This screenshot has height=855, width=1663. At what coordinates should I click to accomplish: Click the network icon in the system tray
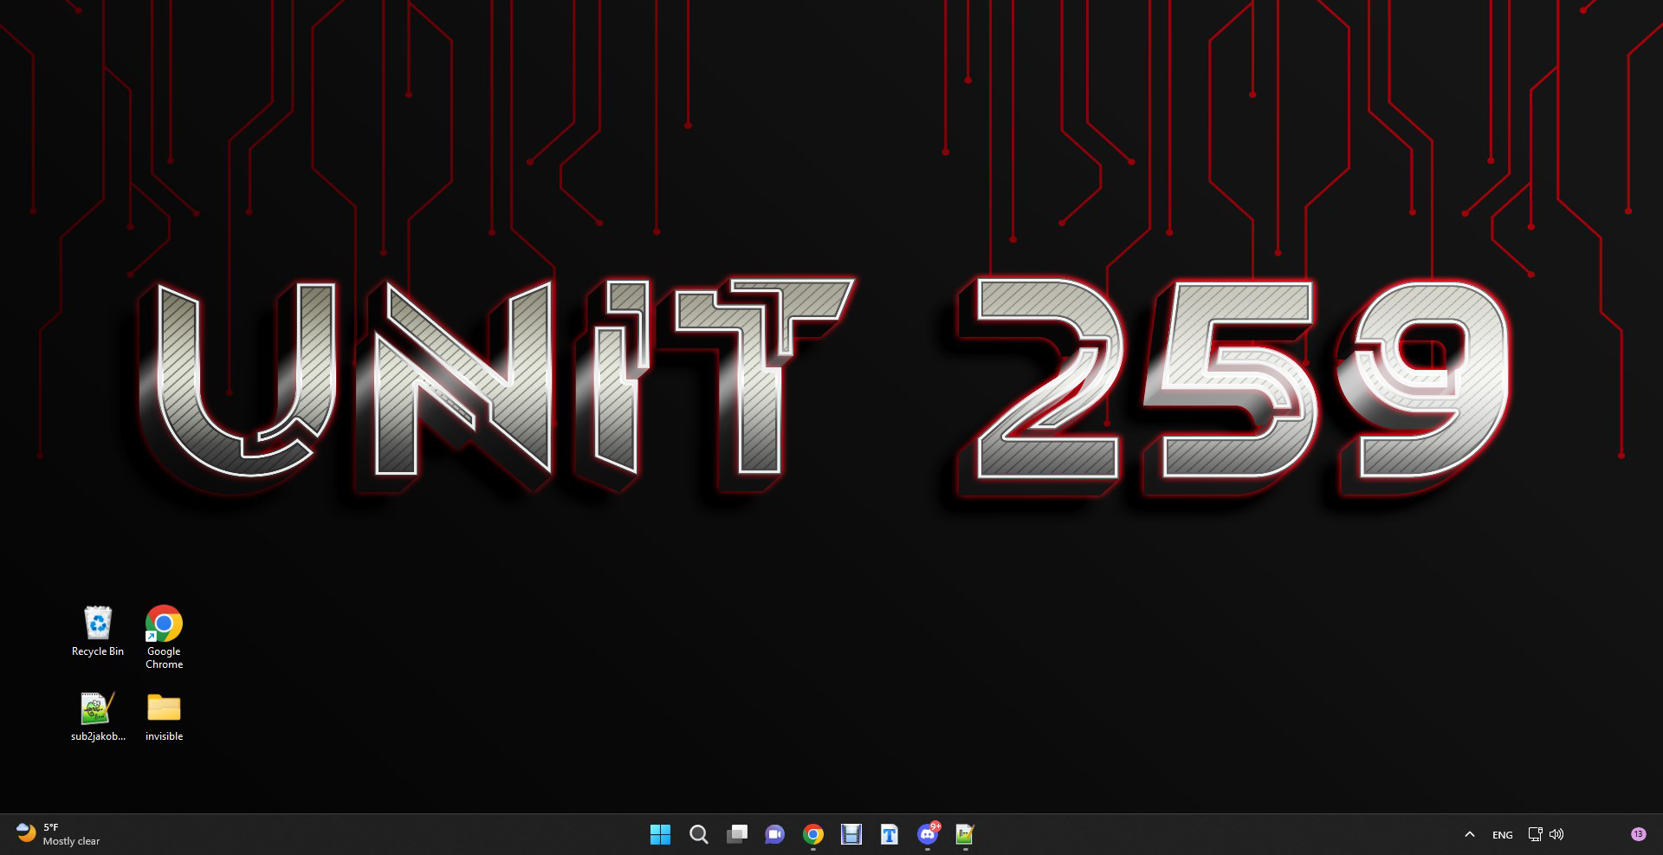point(1534,834)
